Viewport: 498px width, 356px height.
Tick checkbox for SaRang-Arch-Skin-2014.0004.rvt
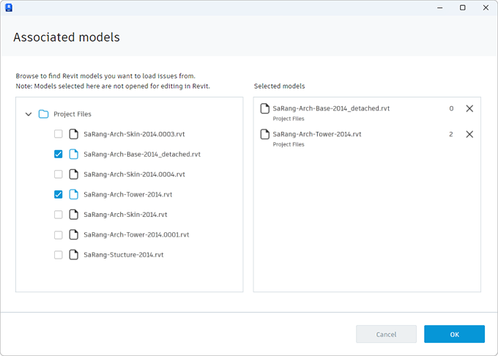click(x=59, y=174)
